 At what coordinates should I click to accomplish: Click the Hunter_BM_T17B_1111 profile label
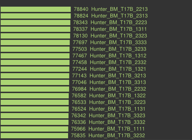point(117,129)
